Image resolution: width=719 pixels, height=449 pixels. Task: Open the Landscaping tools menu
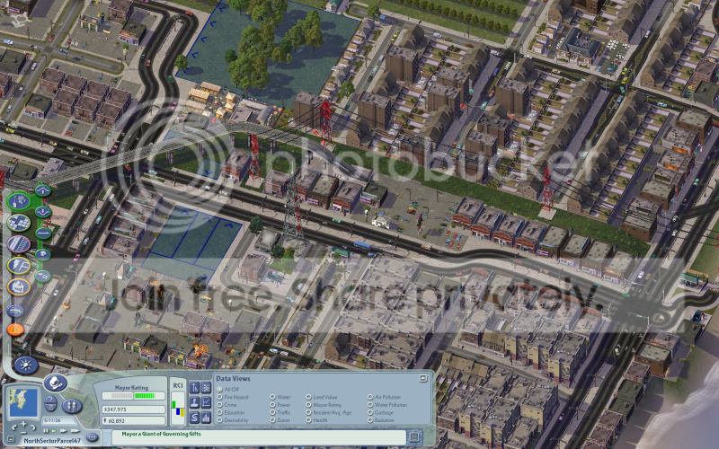coord(18,201)
